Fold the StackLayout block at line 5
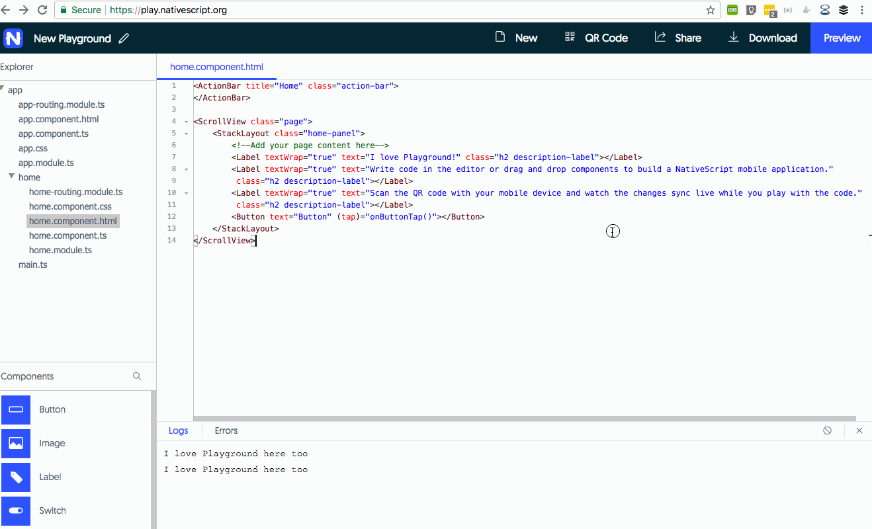This screenshot has height=529, width=872. [187, 134]
